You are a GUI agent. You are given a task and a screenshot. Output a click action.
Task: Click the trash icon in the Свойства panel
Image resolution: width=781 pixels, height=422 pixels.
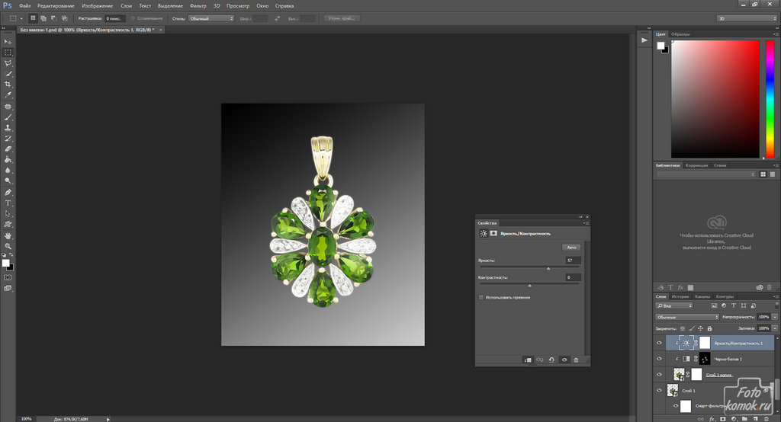click(576, 360)
